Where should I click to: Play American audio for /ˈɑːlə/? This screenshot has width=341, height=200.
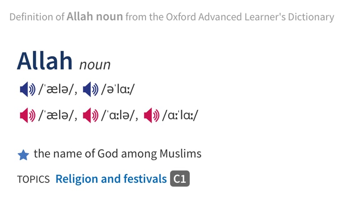click(x=91, y=115)
